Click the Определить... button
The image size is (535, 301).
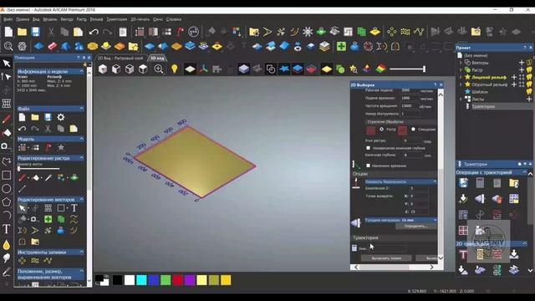point(416,227)
